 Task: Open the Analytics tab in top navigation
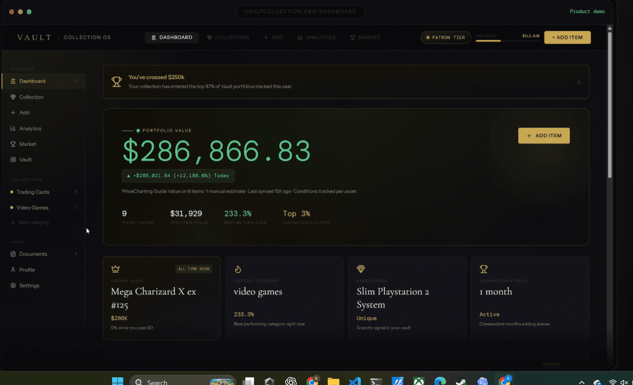pyautogui.click(x=317, y=38)
